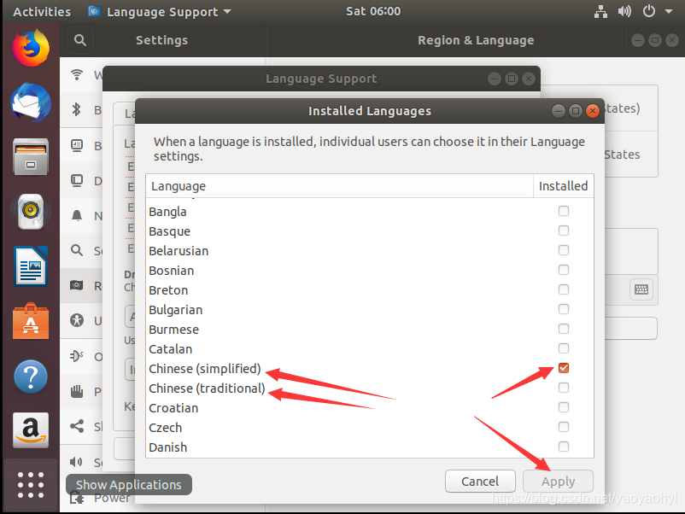
Task: Open Thunderbird mail from the dock
Action: [31, 102]
